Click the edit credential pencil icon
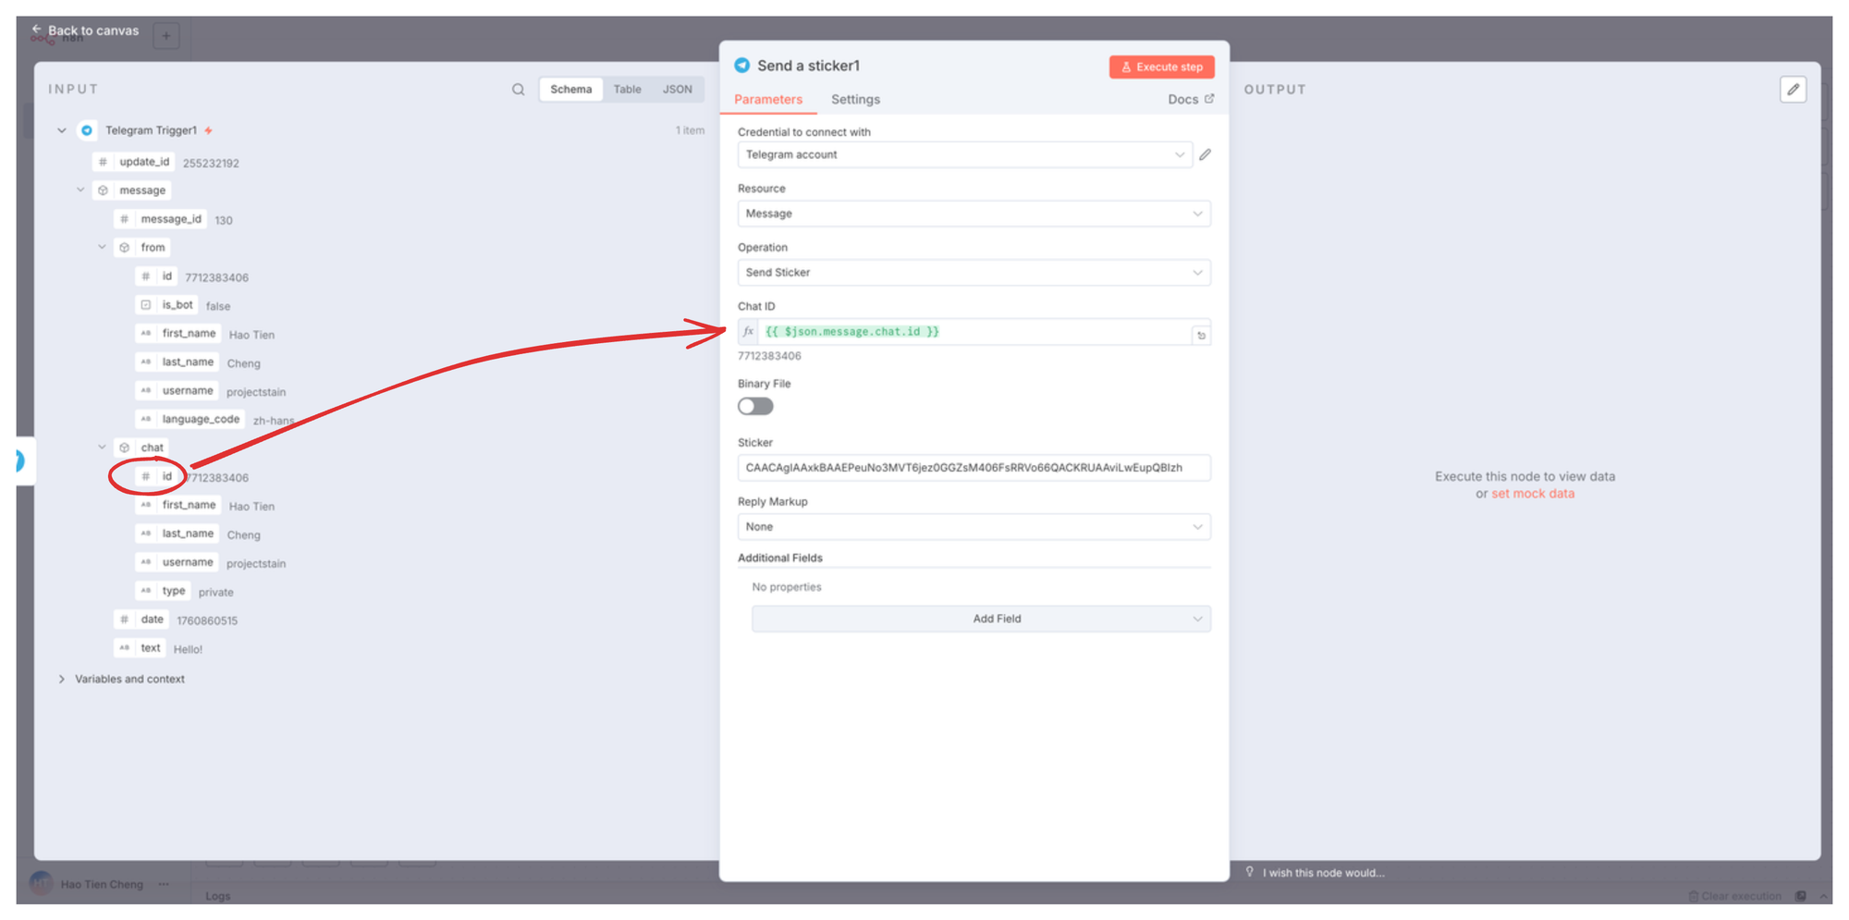 pos(1205,154)
